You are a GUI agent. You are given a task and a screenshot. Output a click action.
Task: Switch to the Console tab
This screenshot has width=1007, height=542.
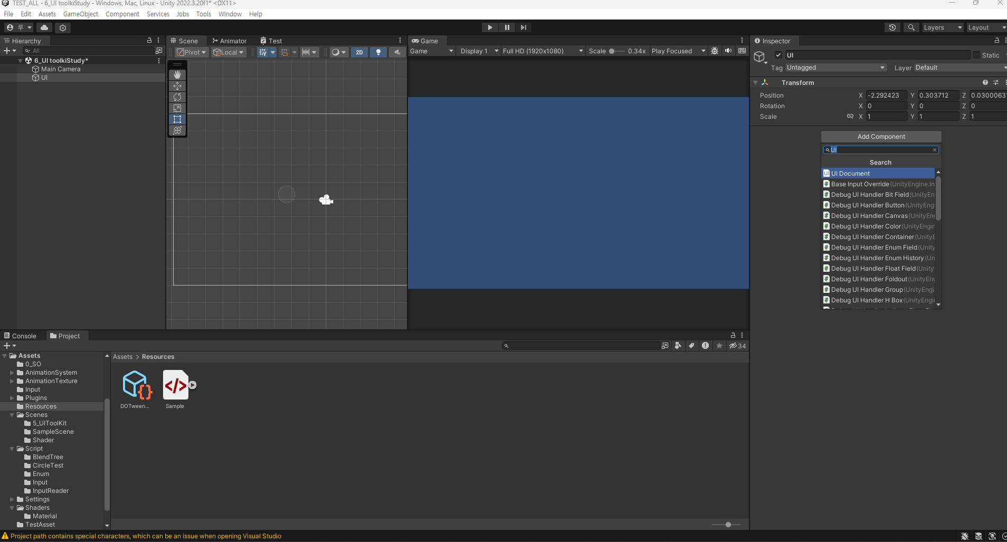(20, 336)
